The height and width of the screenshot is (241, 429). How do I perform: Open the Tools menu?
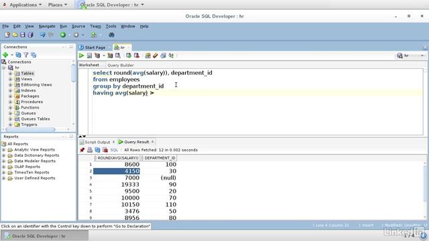[x=111, y=26]
